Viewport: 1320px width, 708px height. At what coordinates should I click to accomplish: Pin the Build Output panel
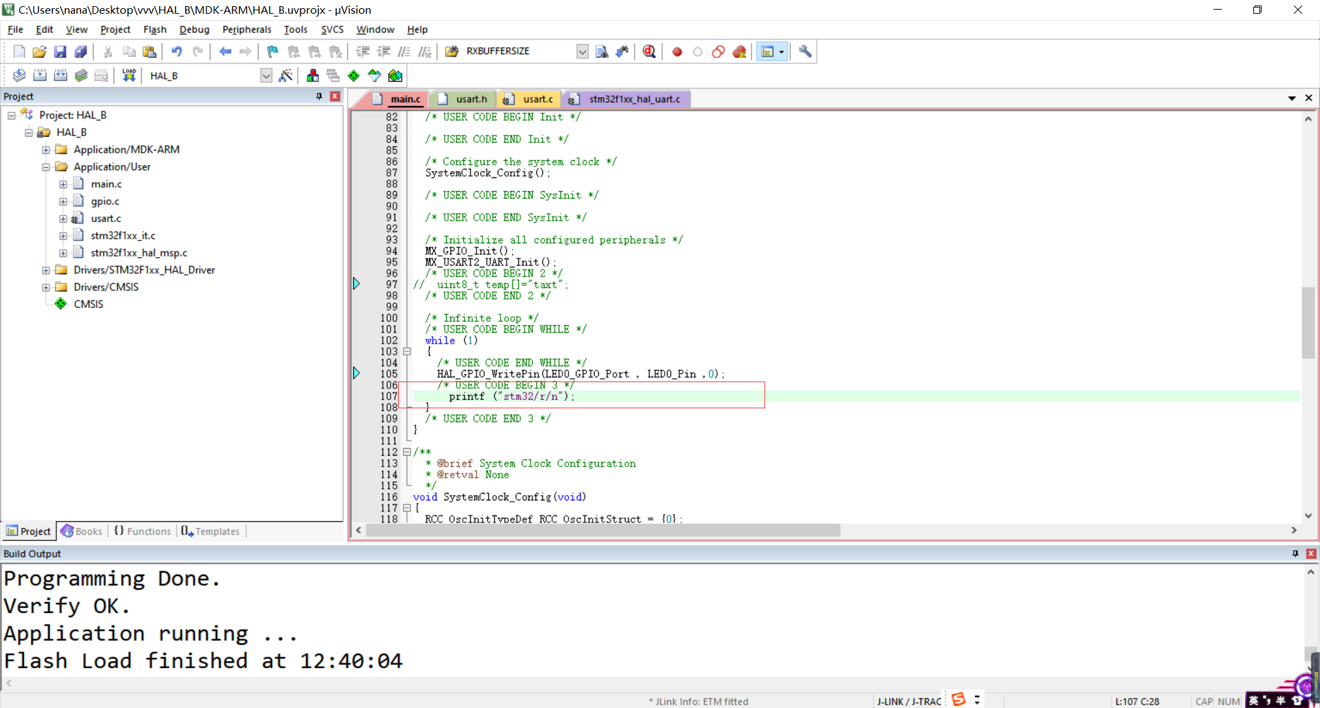coord(1295,553)
